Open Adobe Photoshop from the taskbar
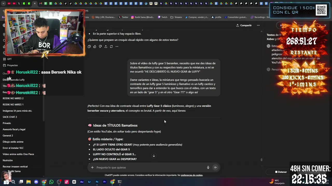The width and height of the screenshot is (332, 186). point(97,182)
